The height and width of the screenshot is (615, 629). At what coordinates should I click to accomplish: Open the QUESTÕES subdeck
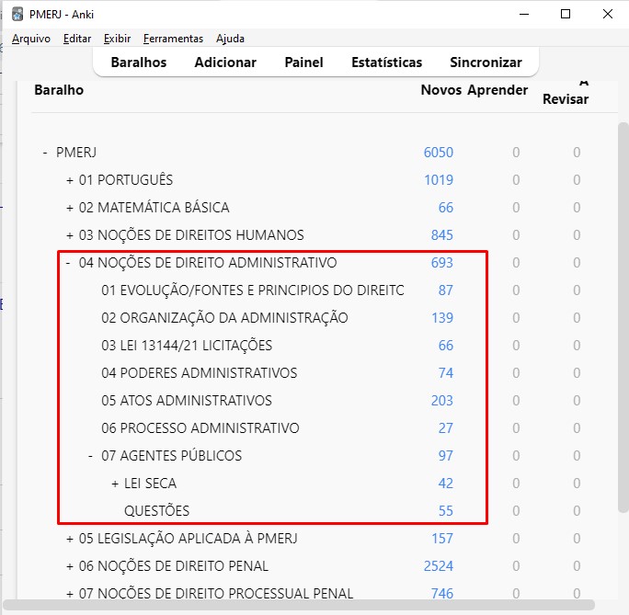[157, 511]
